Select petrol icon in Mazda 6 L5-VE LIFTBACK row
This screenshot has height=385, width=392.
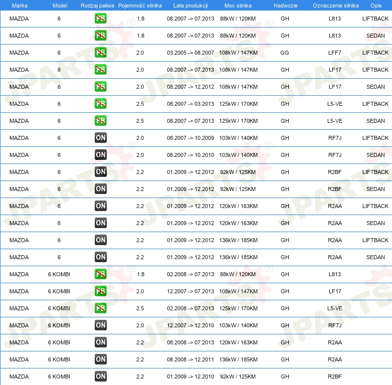[100, 103]
